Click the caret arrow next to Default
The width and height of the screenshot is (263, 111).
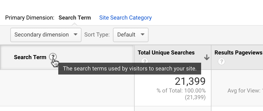(143, 35)
